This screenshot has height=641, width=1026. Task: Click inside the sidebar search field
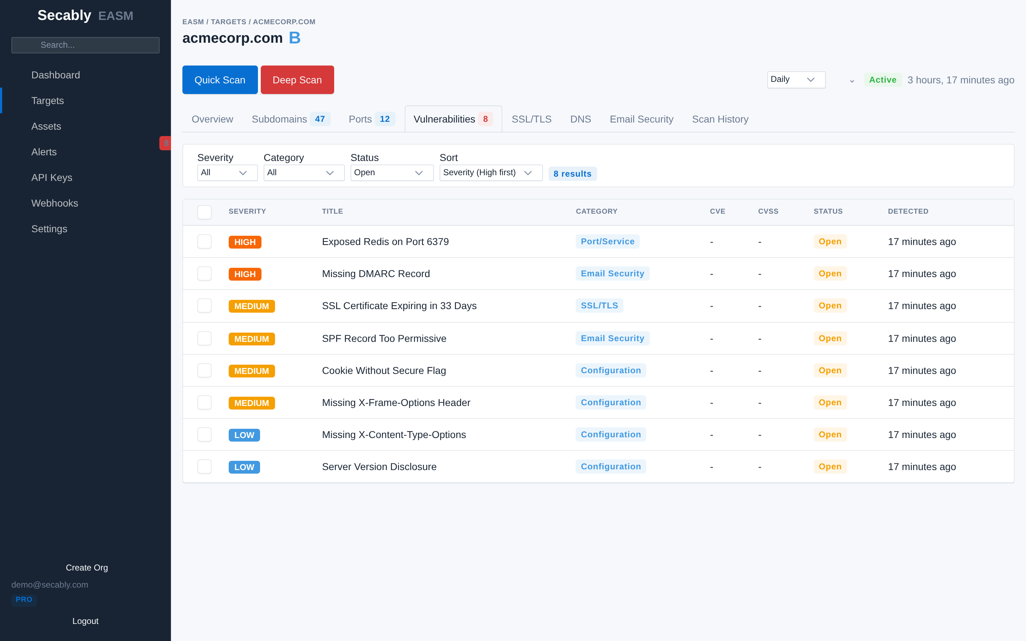[x=85, y=45]
